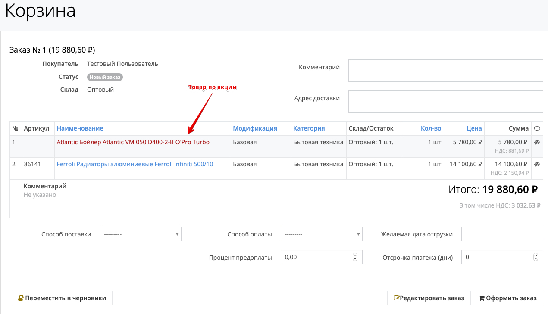
Task: Sort table by 'Модификация' column
Action: (255, 128)
